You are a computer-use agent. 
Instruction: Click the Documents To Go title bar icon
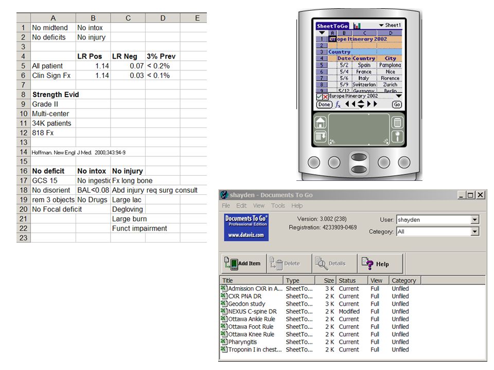pos(224,195)
